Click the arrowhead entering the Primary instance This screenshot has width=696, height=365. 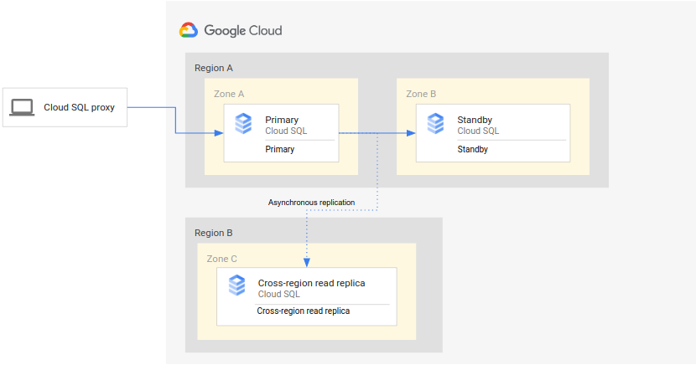[x=219, y=133]
